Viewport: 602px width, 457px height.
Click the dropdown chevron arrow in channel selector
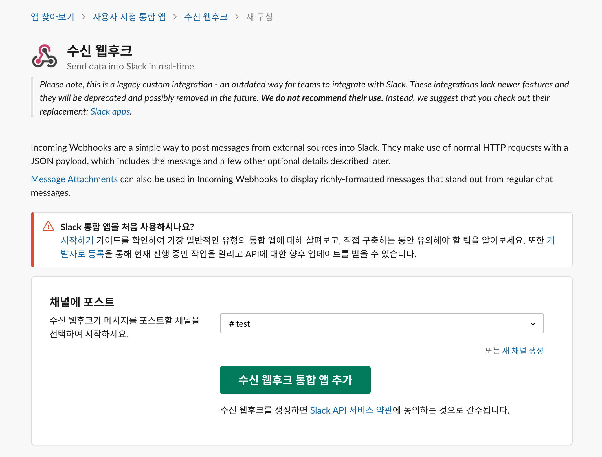tap(533, 324)
